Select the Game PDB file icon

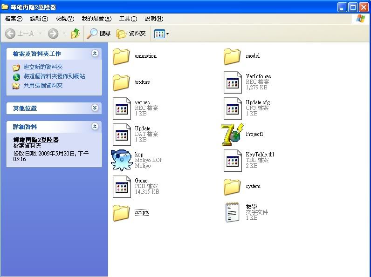click(122, 187)
